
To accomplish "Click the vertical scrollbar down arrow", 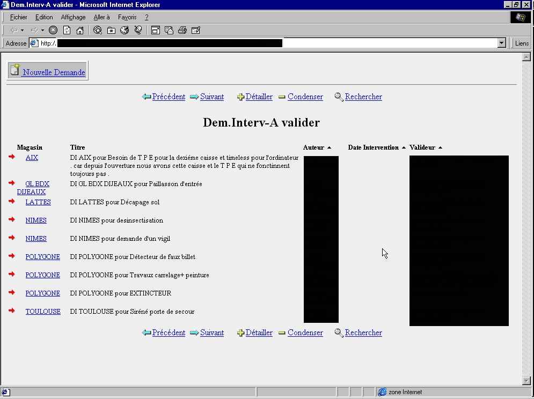I will pos(526,381).
